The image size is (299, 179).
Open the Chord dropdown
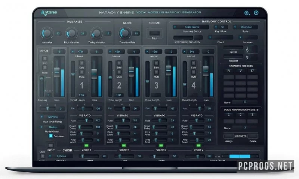[221, 37]
